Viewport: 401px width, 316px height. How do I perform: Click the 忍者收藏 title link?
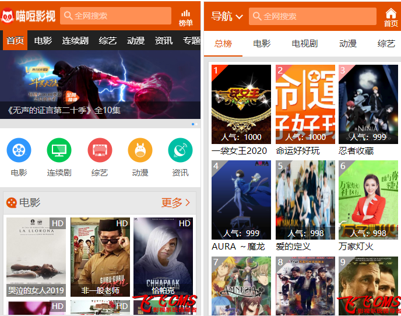pyautogui.click(x=356, y=151)
